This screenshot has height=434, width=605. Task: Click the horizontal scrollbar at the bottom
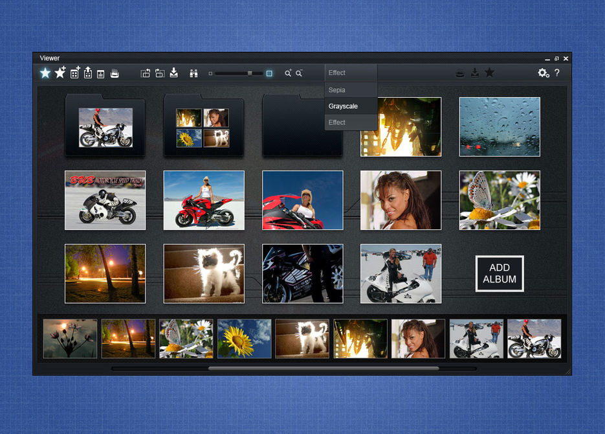point(323,368)
